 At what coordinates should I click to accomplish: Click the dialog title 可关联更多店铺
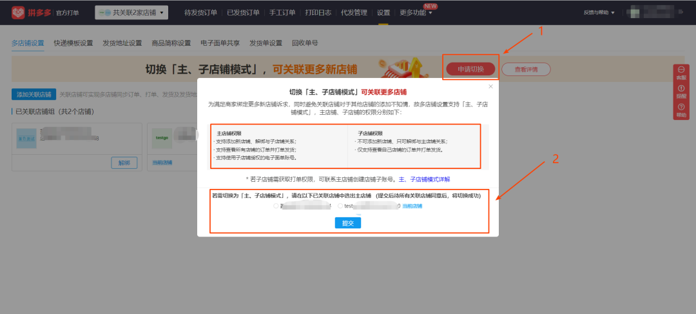coord(383,92)
